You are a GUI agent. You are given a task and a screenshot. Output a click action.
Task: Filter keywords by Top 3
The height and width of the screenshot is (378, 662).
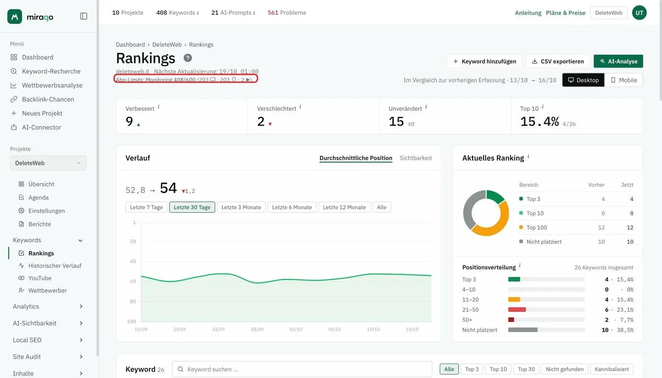coord(472,369)
